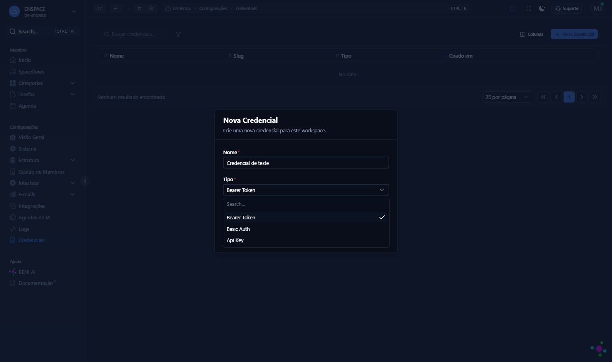Click back arrow in top toolbar
This screenshot has height=362, width=612.
click(x=116, y=8)
